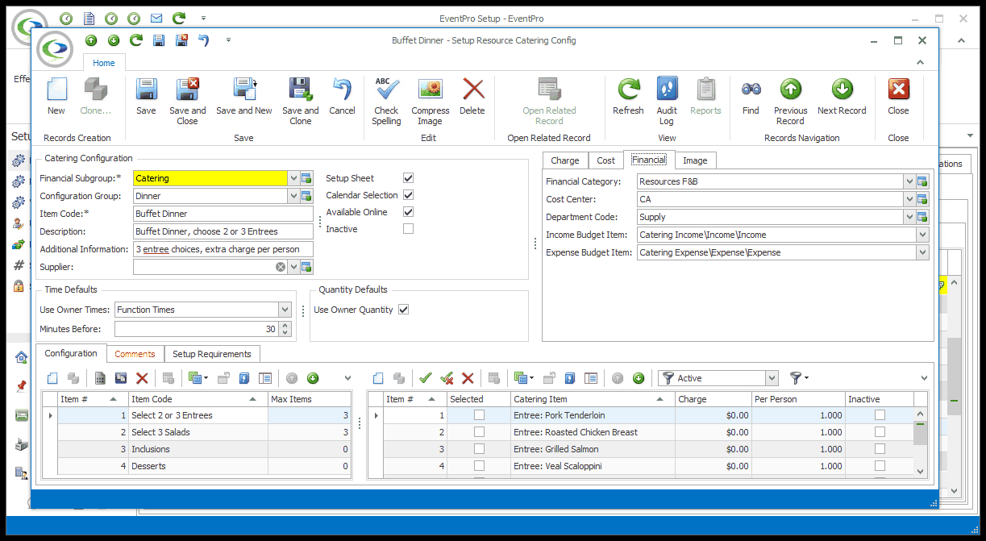Increase Minutes Before with the spinner up arrow

pos(285,326)
